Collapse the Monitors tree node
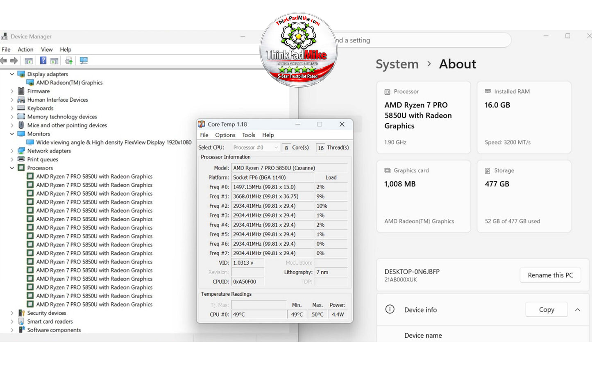The image size is (592, 372). click(x=12, y=134)
